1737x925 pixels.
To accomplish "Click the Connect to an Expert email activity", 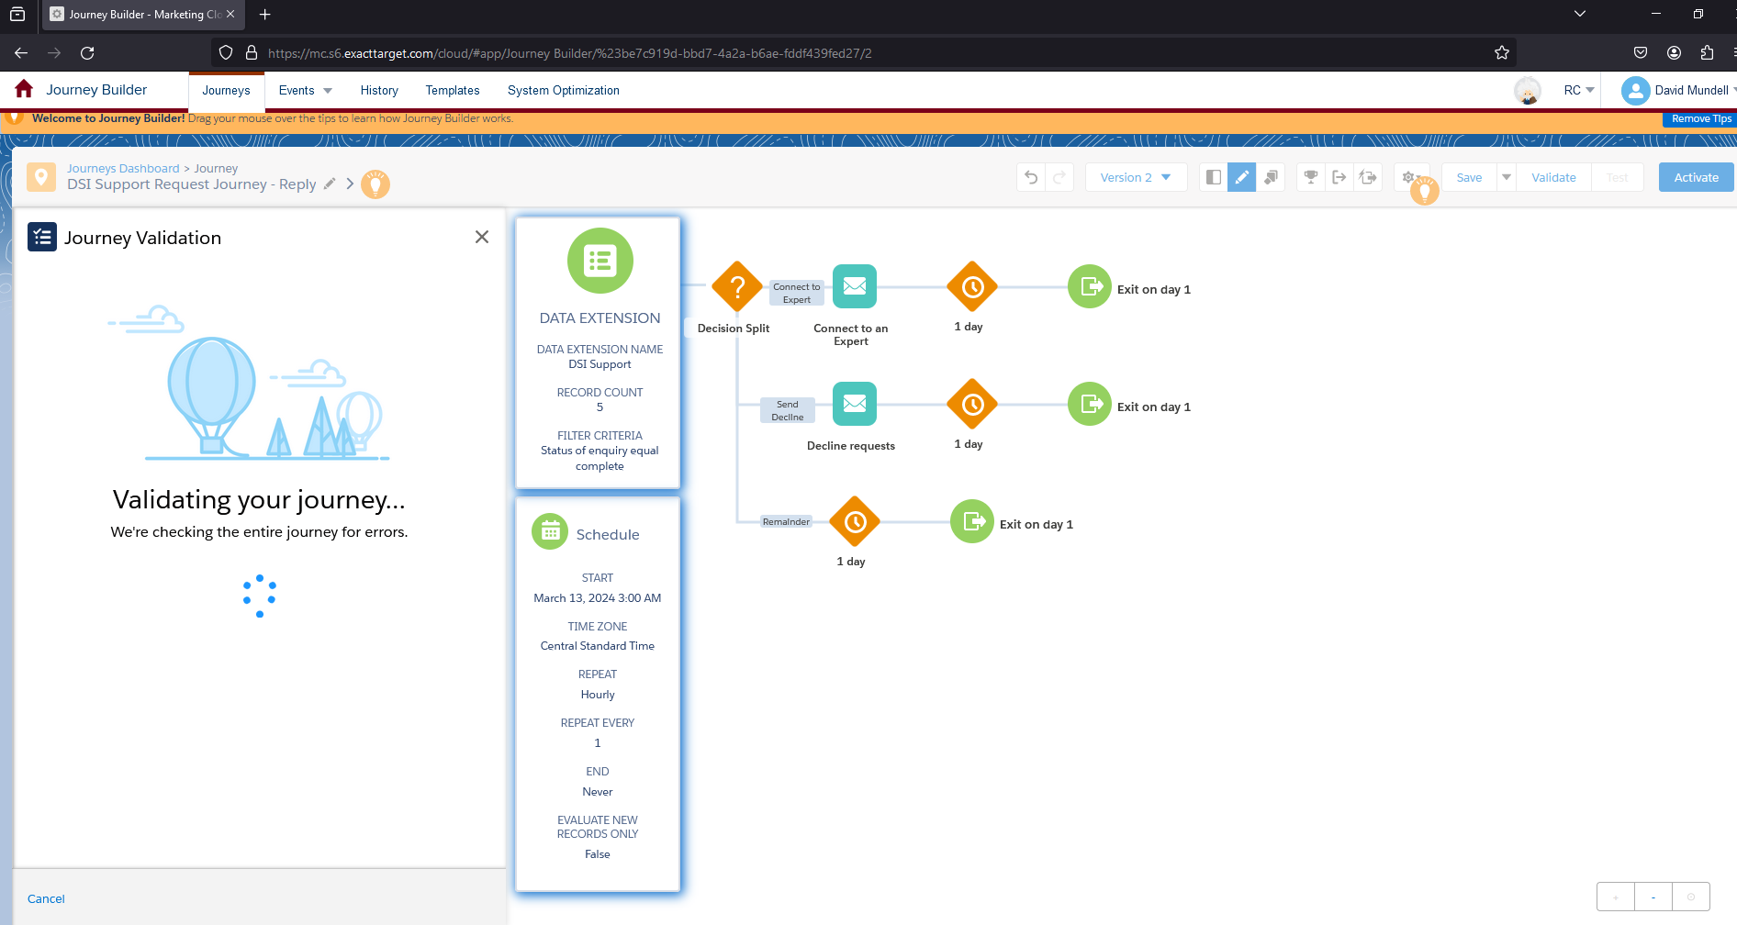I will pos(854,287).
